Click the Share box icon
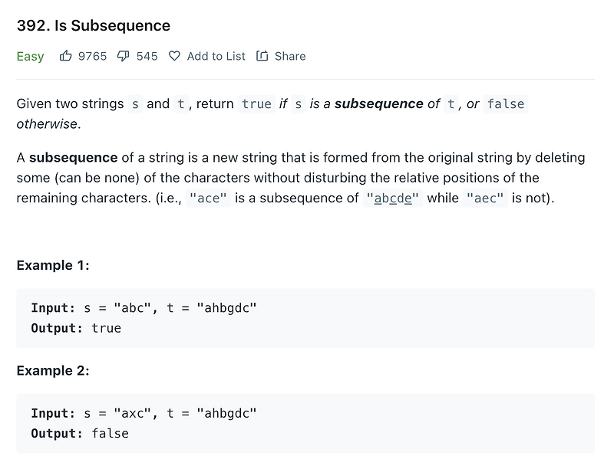 [262, 55]
